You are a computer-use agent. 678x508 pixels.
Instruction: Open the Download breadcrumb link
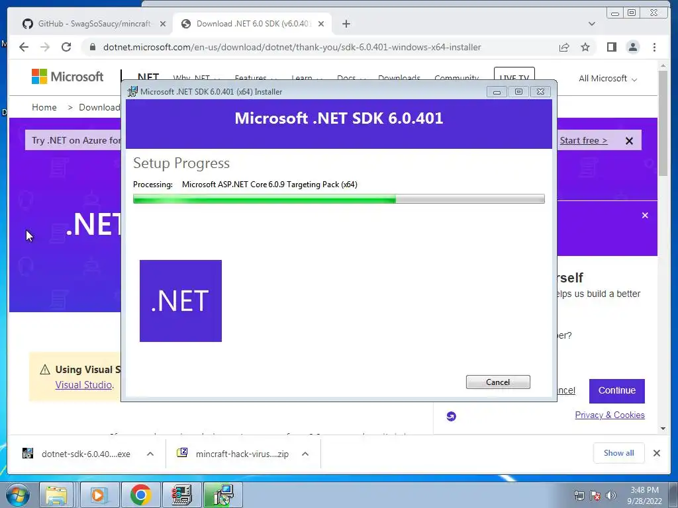pos(99,107)
